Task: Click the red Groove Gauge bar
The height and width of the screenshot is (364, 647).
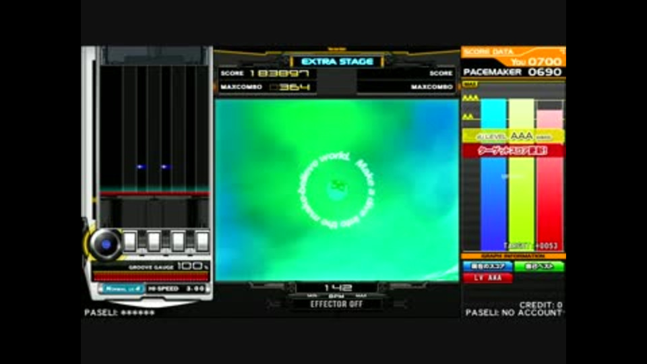Action: 150,276
